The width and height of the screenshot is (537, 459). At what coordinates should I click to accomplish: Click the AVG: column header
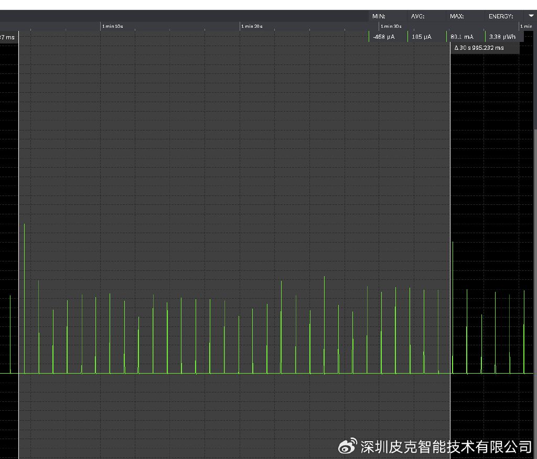click(418, 16)
